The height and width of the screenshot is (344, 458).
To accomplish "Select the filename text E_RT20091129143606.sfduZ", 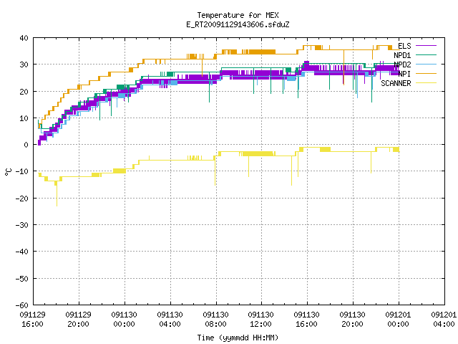I will pyautogui.click(x=238, y=24).
